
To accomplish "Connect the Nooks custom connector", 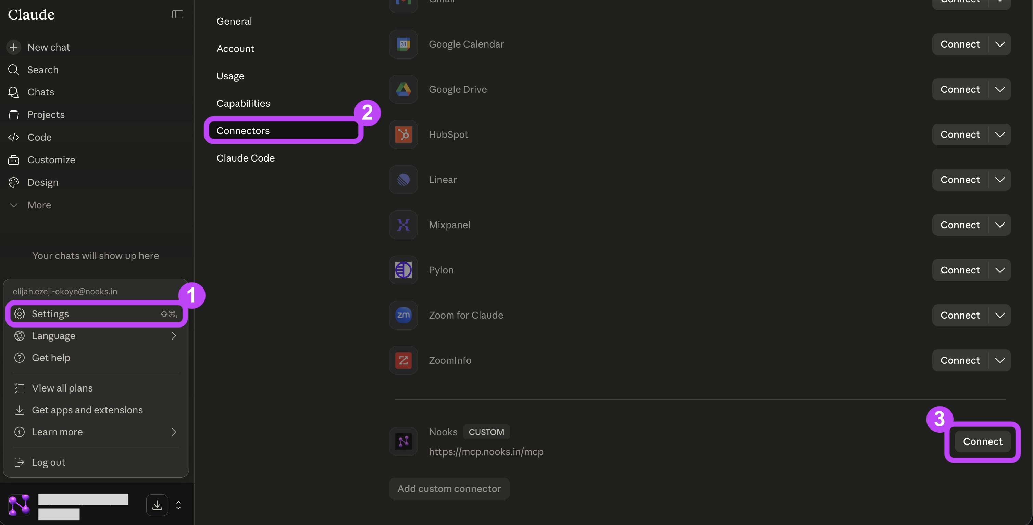I will click(x=982, y=441).
